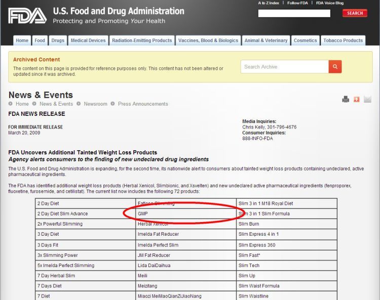Image resolution: width=380 pixels, height=300 pixels.
Task: Click the red SEARCH button
Action: click(x=355, y=13)
